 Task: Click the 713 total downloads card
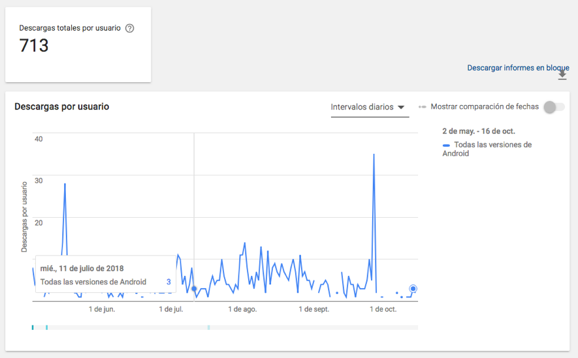click(78, 44)
